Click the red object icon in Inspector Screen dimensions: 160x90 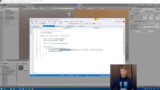(x=130, y=9)
